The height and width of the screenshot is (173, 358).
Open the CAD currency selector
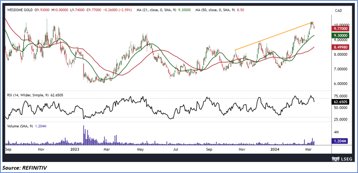342,10
